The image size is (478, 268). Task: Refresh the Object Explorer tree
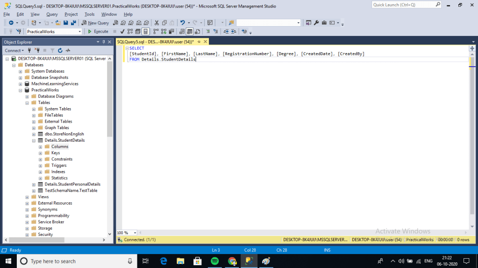(60, 50)
